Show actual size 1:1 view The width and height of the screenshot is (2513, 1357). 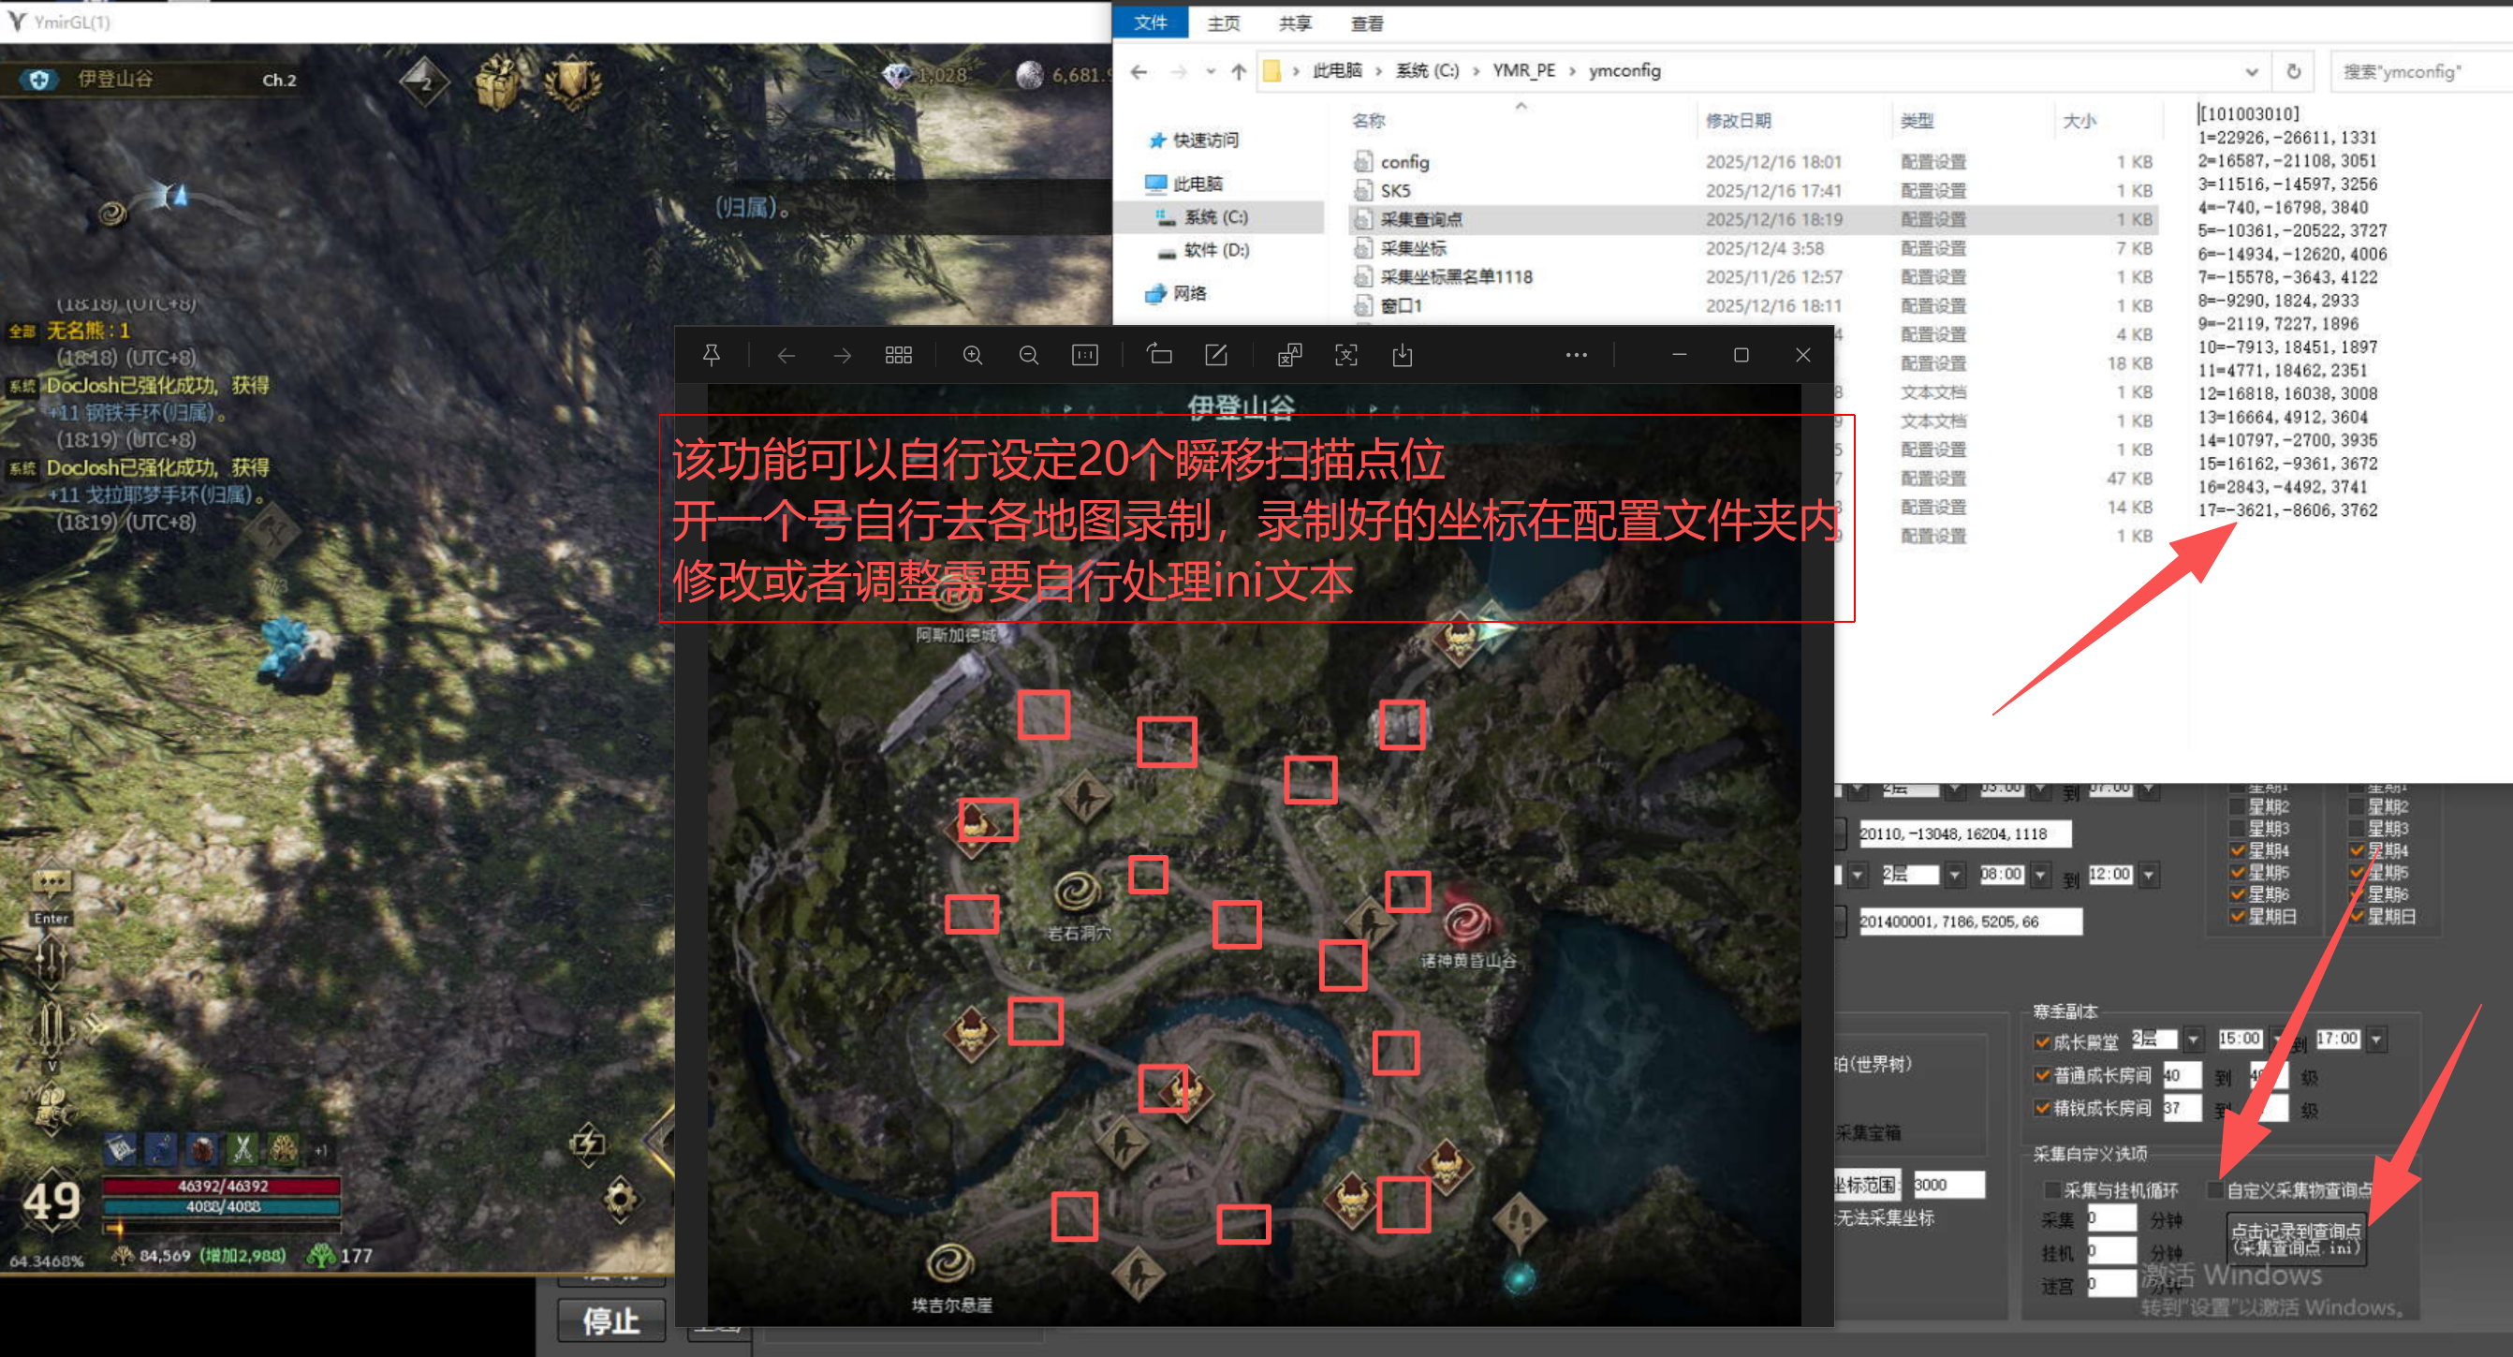pyautogui.click(x=1085, y=355)
